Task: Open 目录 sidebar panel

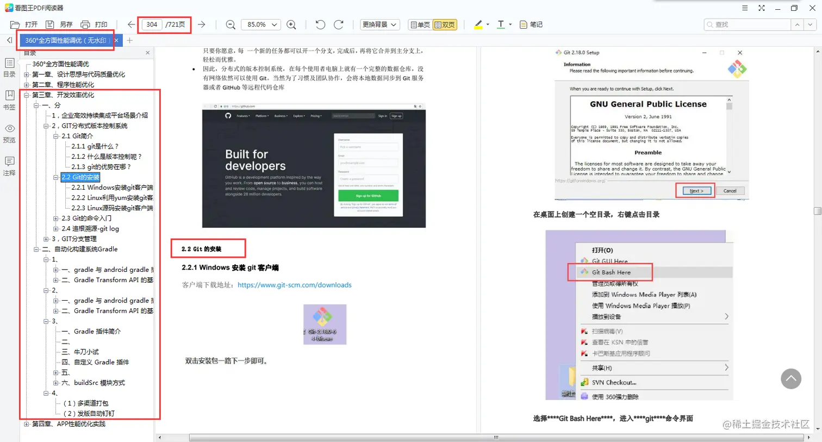Action: [9, 68]
